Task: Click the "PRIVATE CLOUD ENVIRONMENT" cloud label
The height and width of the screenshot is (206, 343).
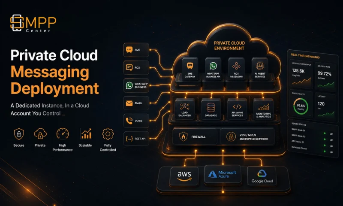Action: [229, 45]
